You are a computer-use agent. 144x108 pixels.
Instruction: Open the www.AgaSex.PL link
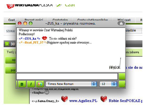(83, 101)
